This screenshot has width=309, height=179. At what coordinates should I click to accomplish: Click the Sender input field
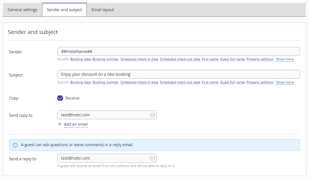(178, 51)
